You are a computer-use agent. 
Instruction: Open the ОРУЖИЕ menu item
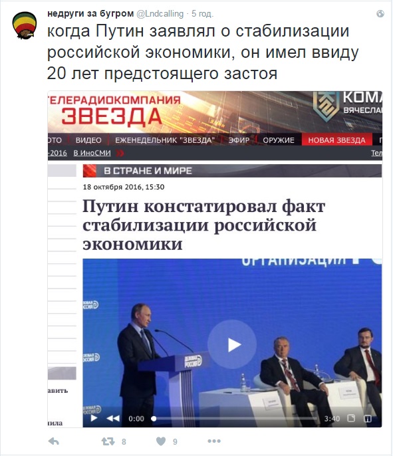coord(279,140)
